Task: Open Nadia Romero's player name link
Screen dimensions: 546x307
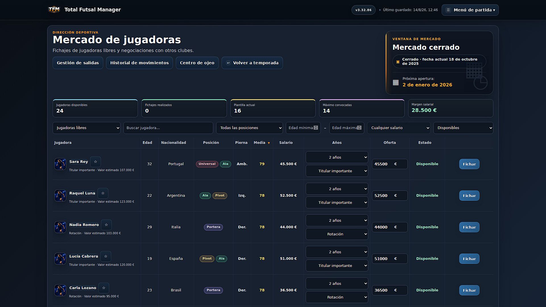Action: pos(84,225)
